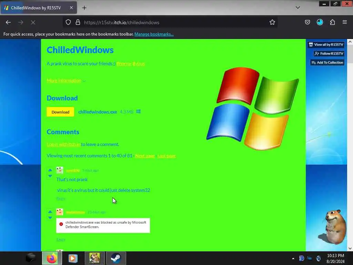Open the Manage bookmarks link

154,34
